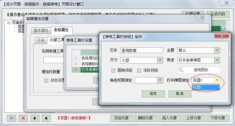The width and height of the screenshot is (235, 126).
Task: Click the down arrow move icon
Action: [x=46, y=118]
